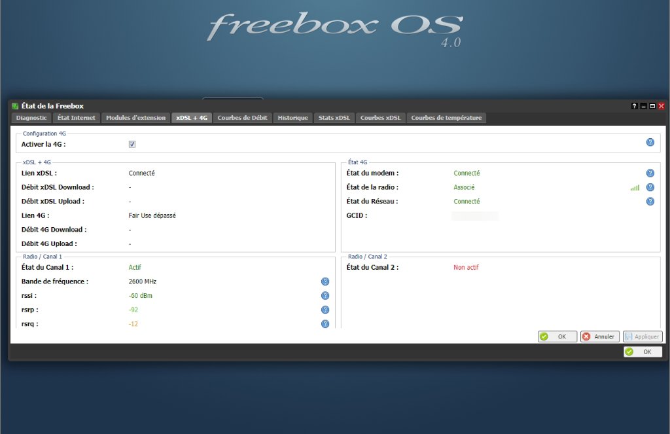Switch to the Diagnostic tab
The width and height of the screenshot is (670, 434).
31,118
